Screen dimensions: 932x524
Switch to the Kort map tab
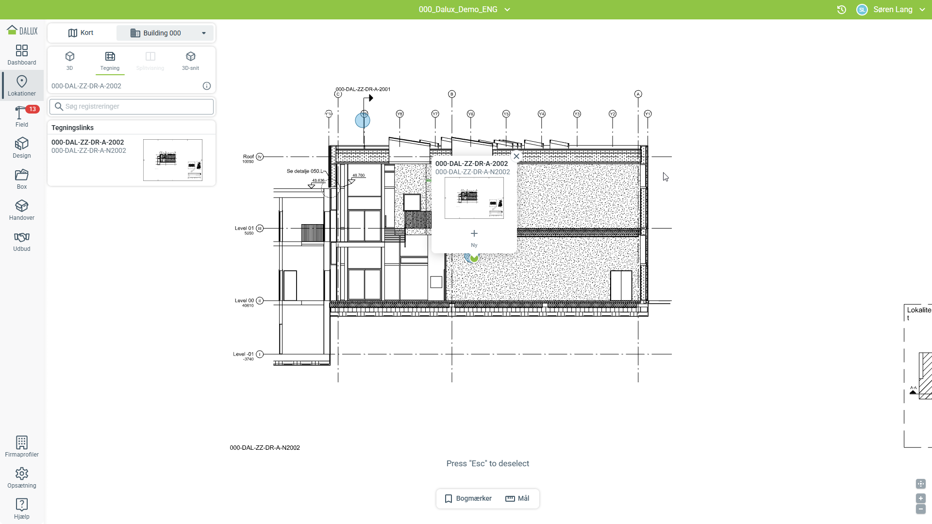[x=81, y=33]
